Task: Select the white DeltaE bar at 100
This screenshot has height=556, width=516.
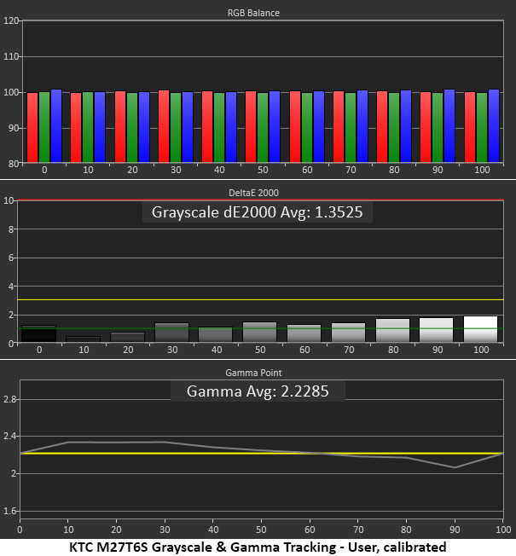Action: pyautogui.click(x=480, y=329)
